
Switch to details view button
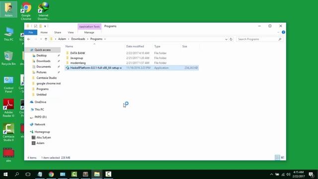click(277, 158)
